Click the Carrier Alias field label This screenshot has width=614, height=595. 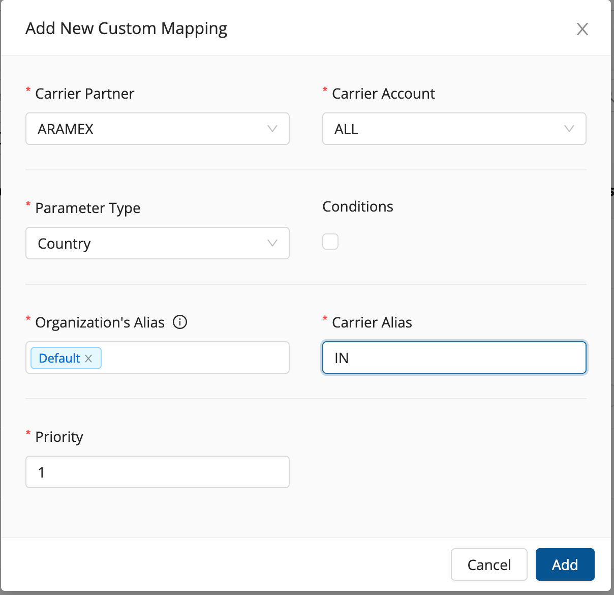[372, 322]
